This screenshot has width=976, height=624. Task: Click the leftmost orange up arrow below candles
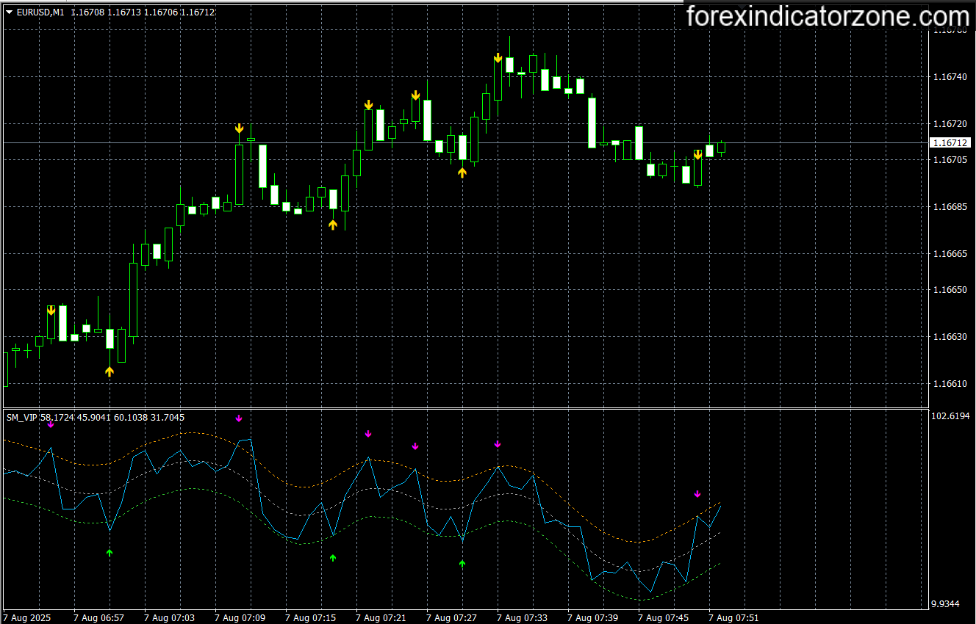pos(110,371)
